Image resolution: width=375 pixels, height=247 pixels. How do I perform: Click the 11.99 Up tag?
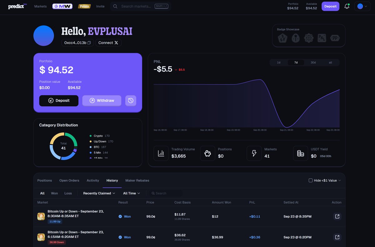(55, 221)
